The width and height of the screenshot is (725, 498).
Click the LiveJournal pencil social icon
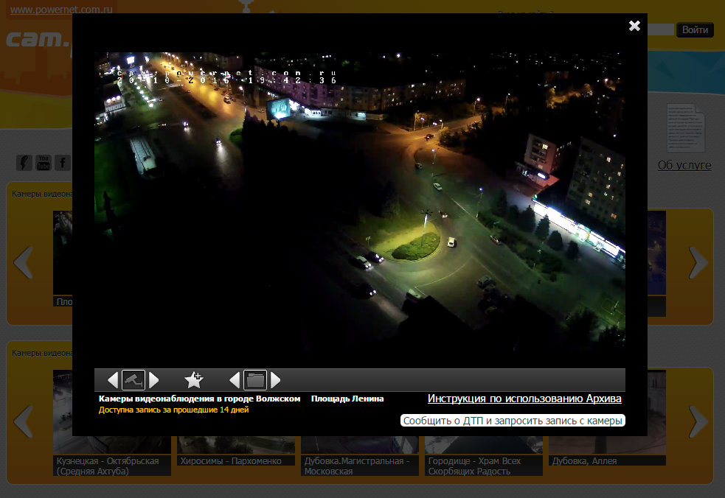click(24, 162)
